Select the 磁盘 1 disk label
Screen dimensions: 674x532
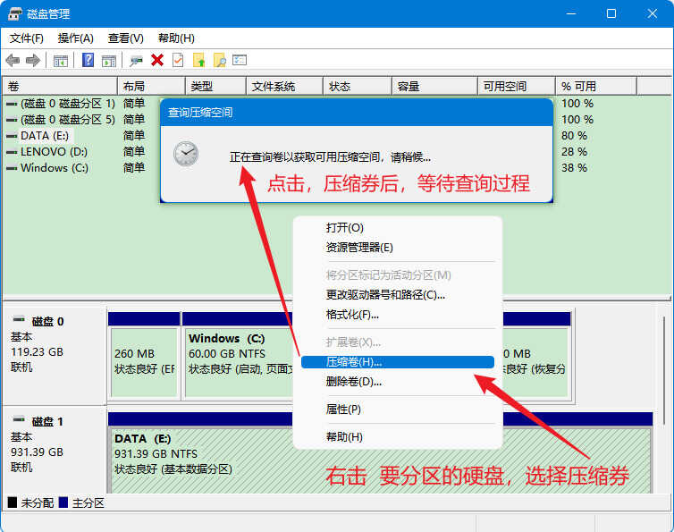[47, 422]
